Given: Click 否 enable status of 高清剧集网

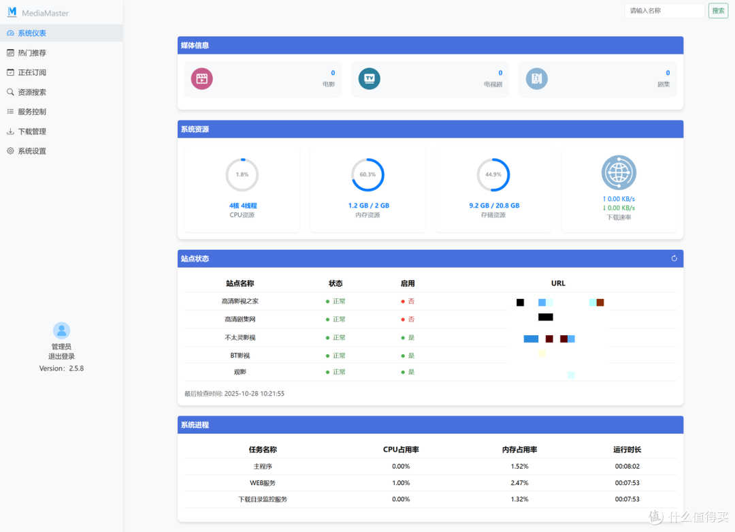Looking at the screenshot, I should tap(408, 319).
